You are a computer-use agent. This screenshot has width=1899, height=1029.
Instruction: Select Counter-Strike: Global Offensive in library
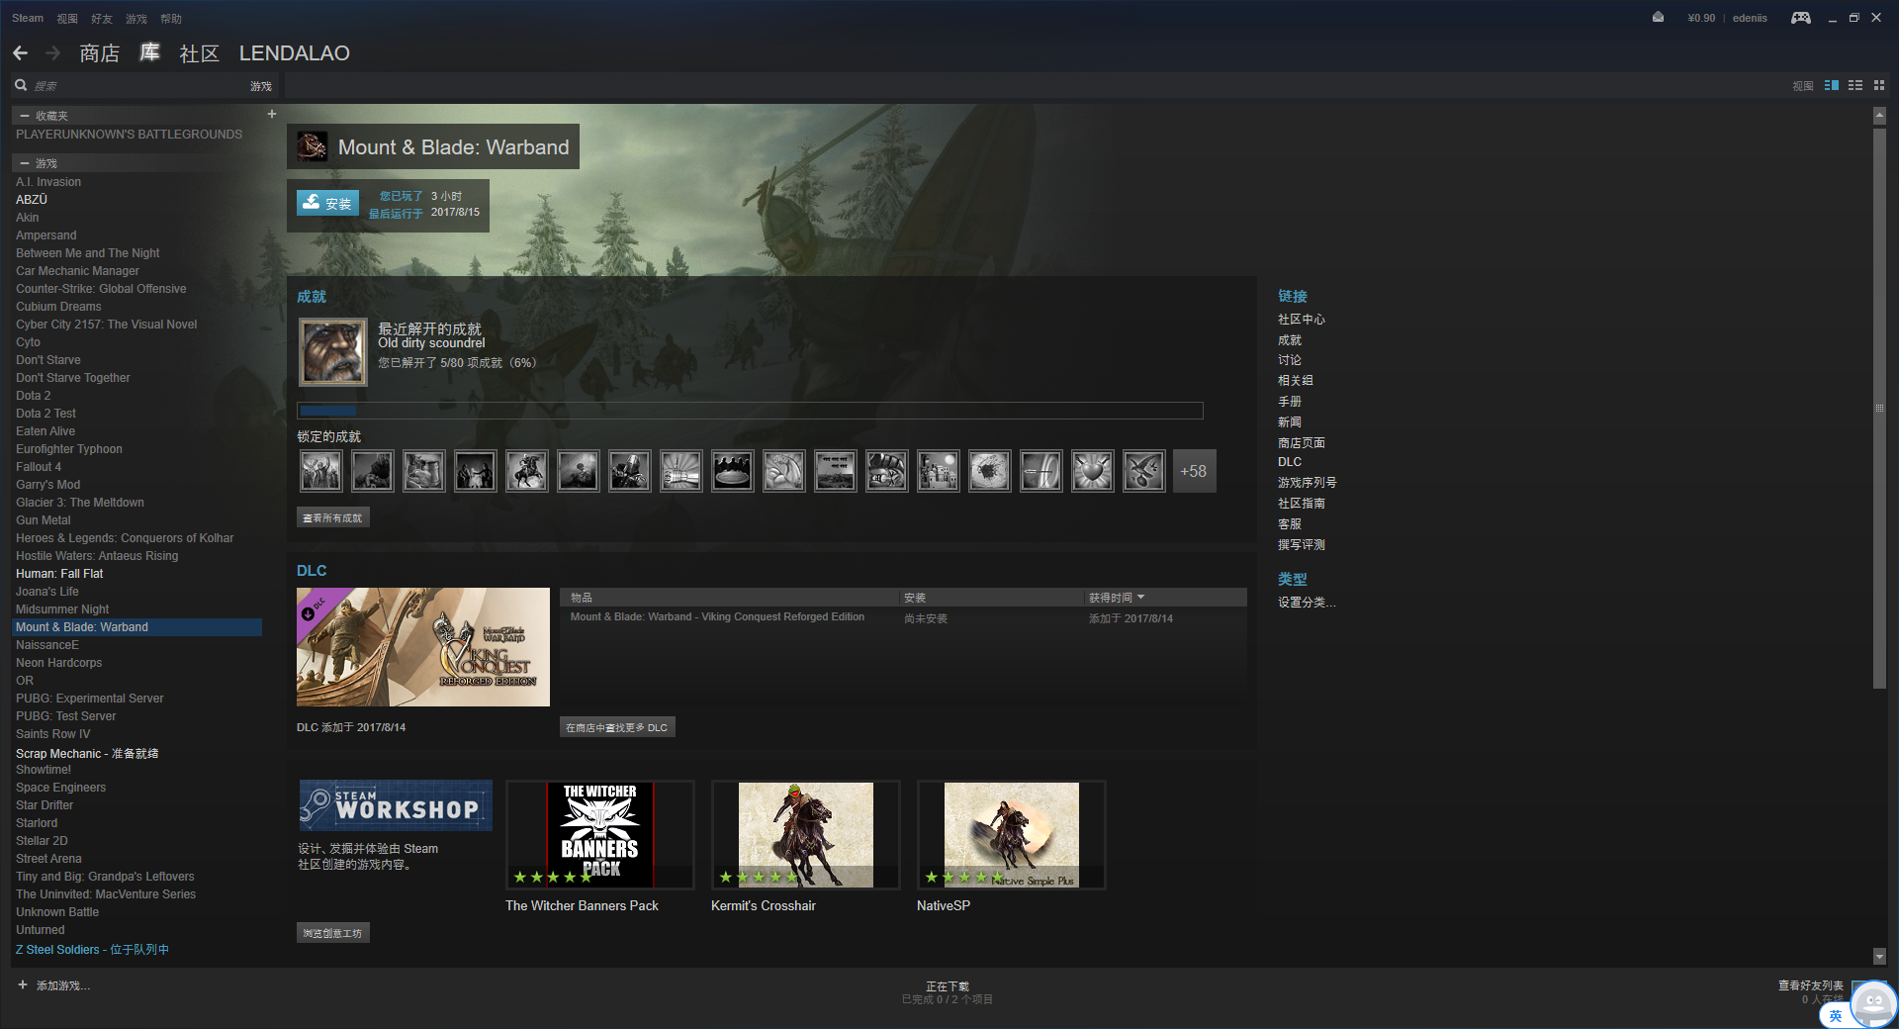101,289
